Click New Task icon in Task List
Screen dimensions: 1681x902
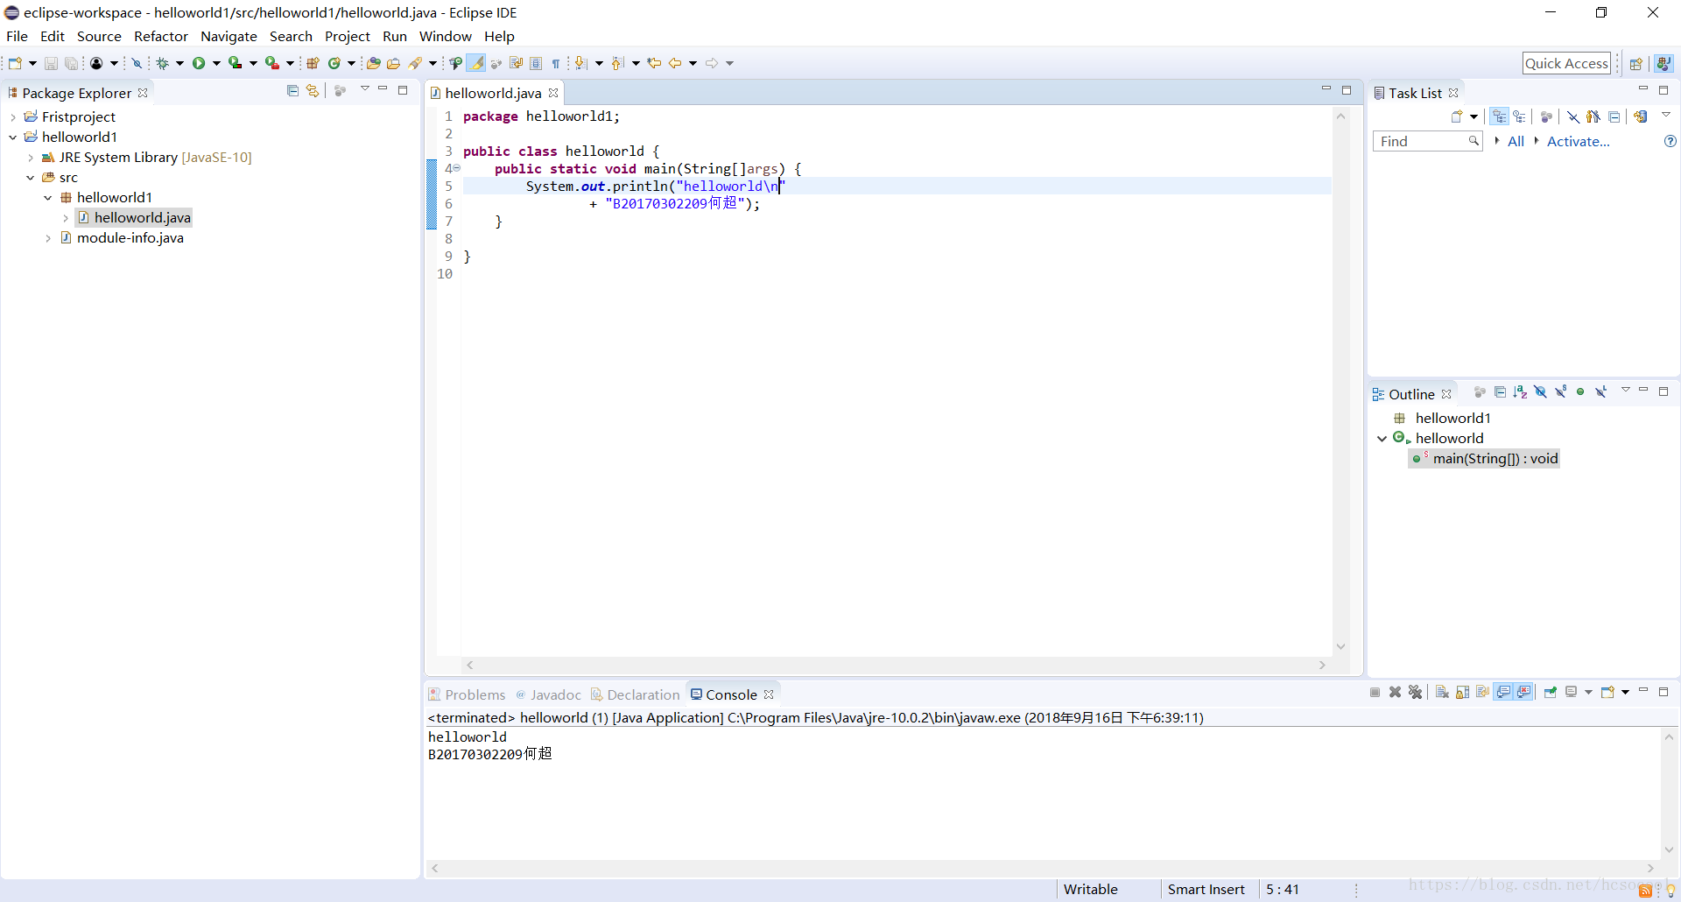tap(1457, 116)
